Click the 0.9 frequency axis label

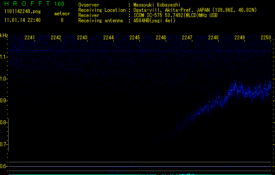3,101
